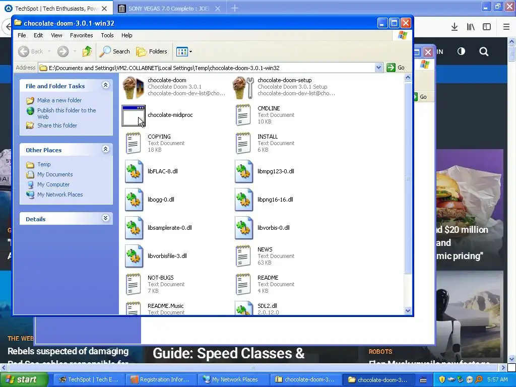Screen dimensions: 516x387
Task: Click the file list scroll-down arrow
Action: coord(408,310)
